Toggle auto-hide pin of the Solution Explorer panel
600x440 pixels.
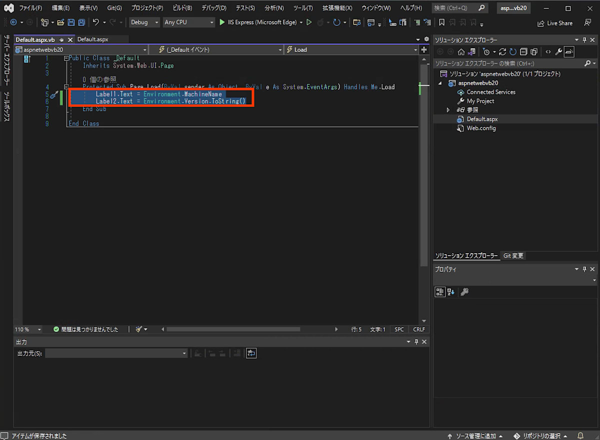584,39
